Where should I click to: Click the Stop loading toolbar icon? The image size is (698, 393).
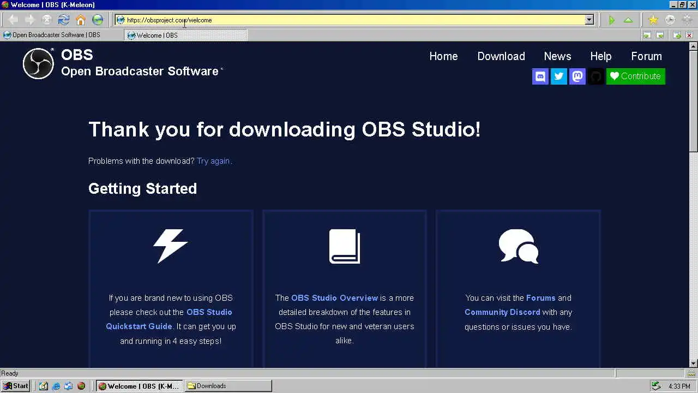pos(47,20)
